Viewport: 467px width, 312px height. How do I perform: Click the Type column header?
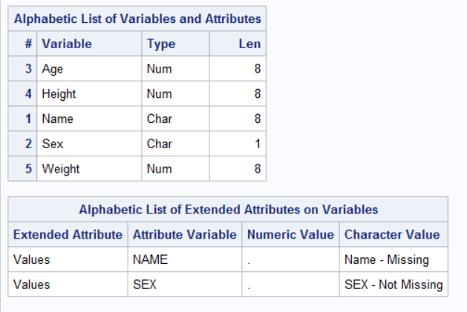click(161, 44)
